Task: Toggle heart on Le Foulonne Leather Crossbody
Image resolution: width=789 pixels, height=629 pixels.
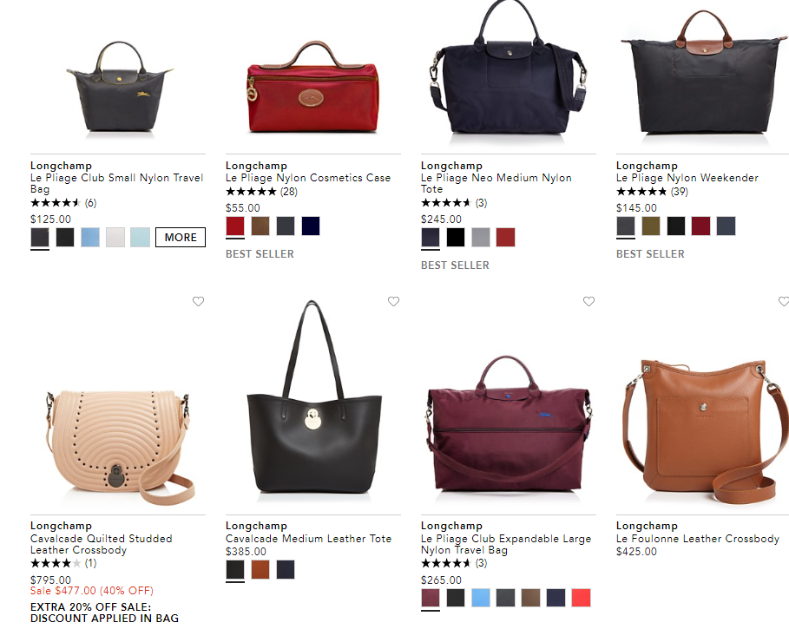Action: 784,301
